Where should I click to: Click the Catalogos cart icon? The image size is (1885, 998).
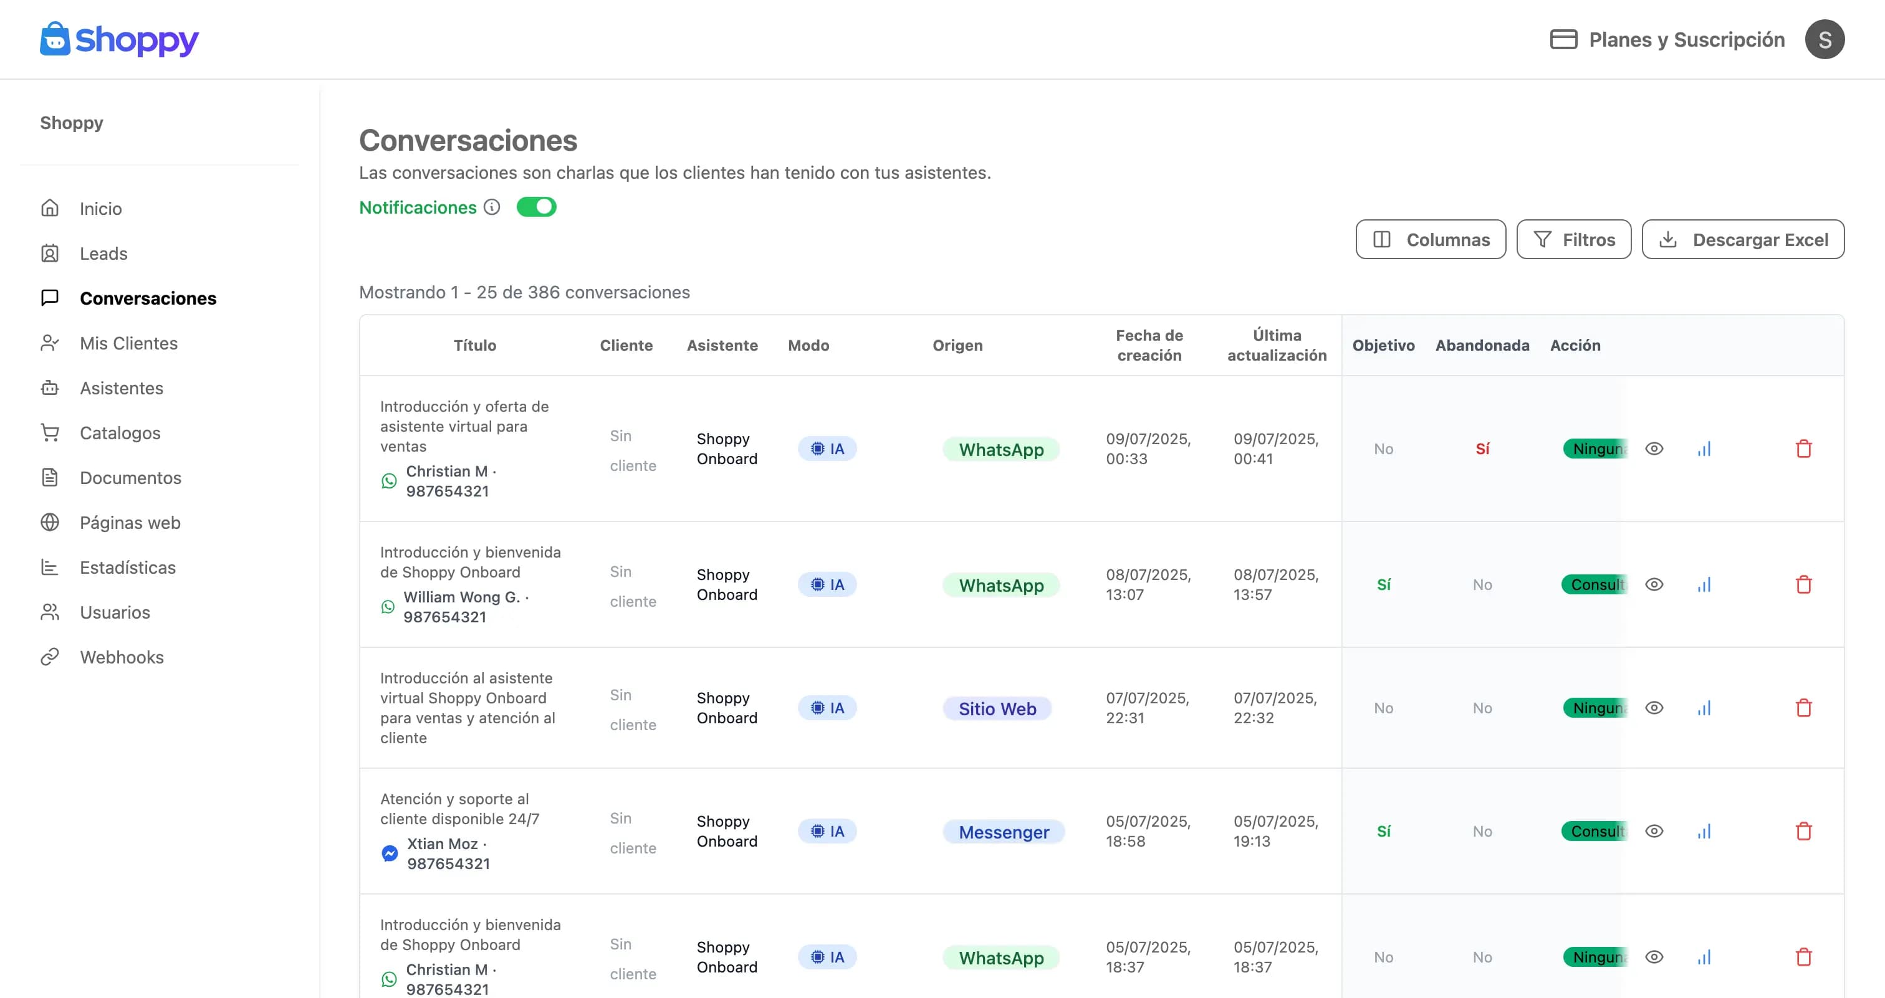coord(50,433)
